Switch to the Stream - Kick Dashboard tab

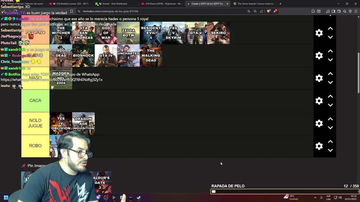(115, 4)
